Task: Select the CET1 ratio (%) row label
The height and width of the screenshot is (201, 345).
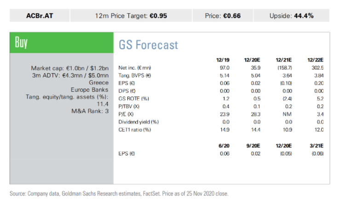Action: pos(135,130)
